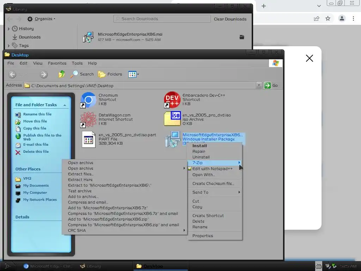Expand the CRC SHA submenu
Viewport: 361px width, 271px height.
[x=124, y=230]
